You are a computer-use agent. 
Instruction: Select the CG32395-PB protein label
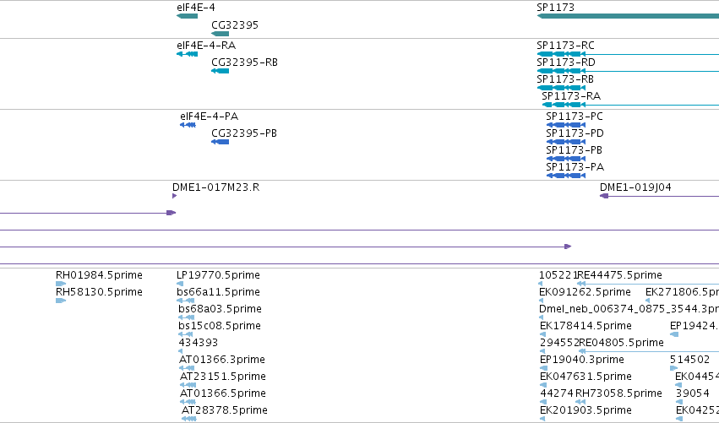(244, 133)
